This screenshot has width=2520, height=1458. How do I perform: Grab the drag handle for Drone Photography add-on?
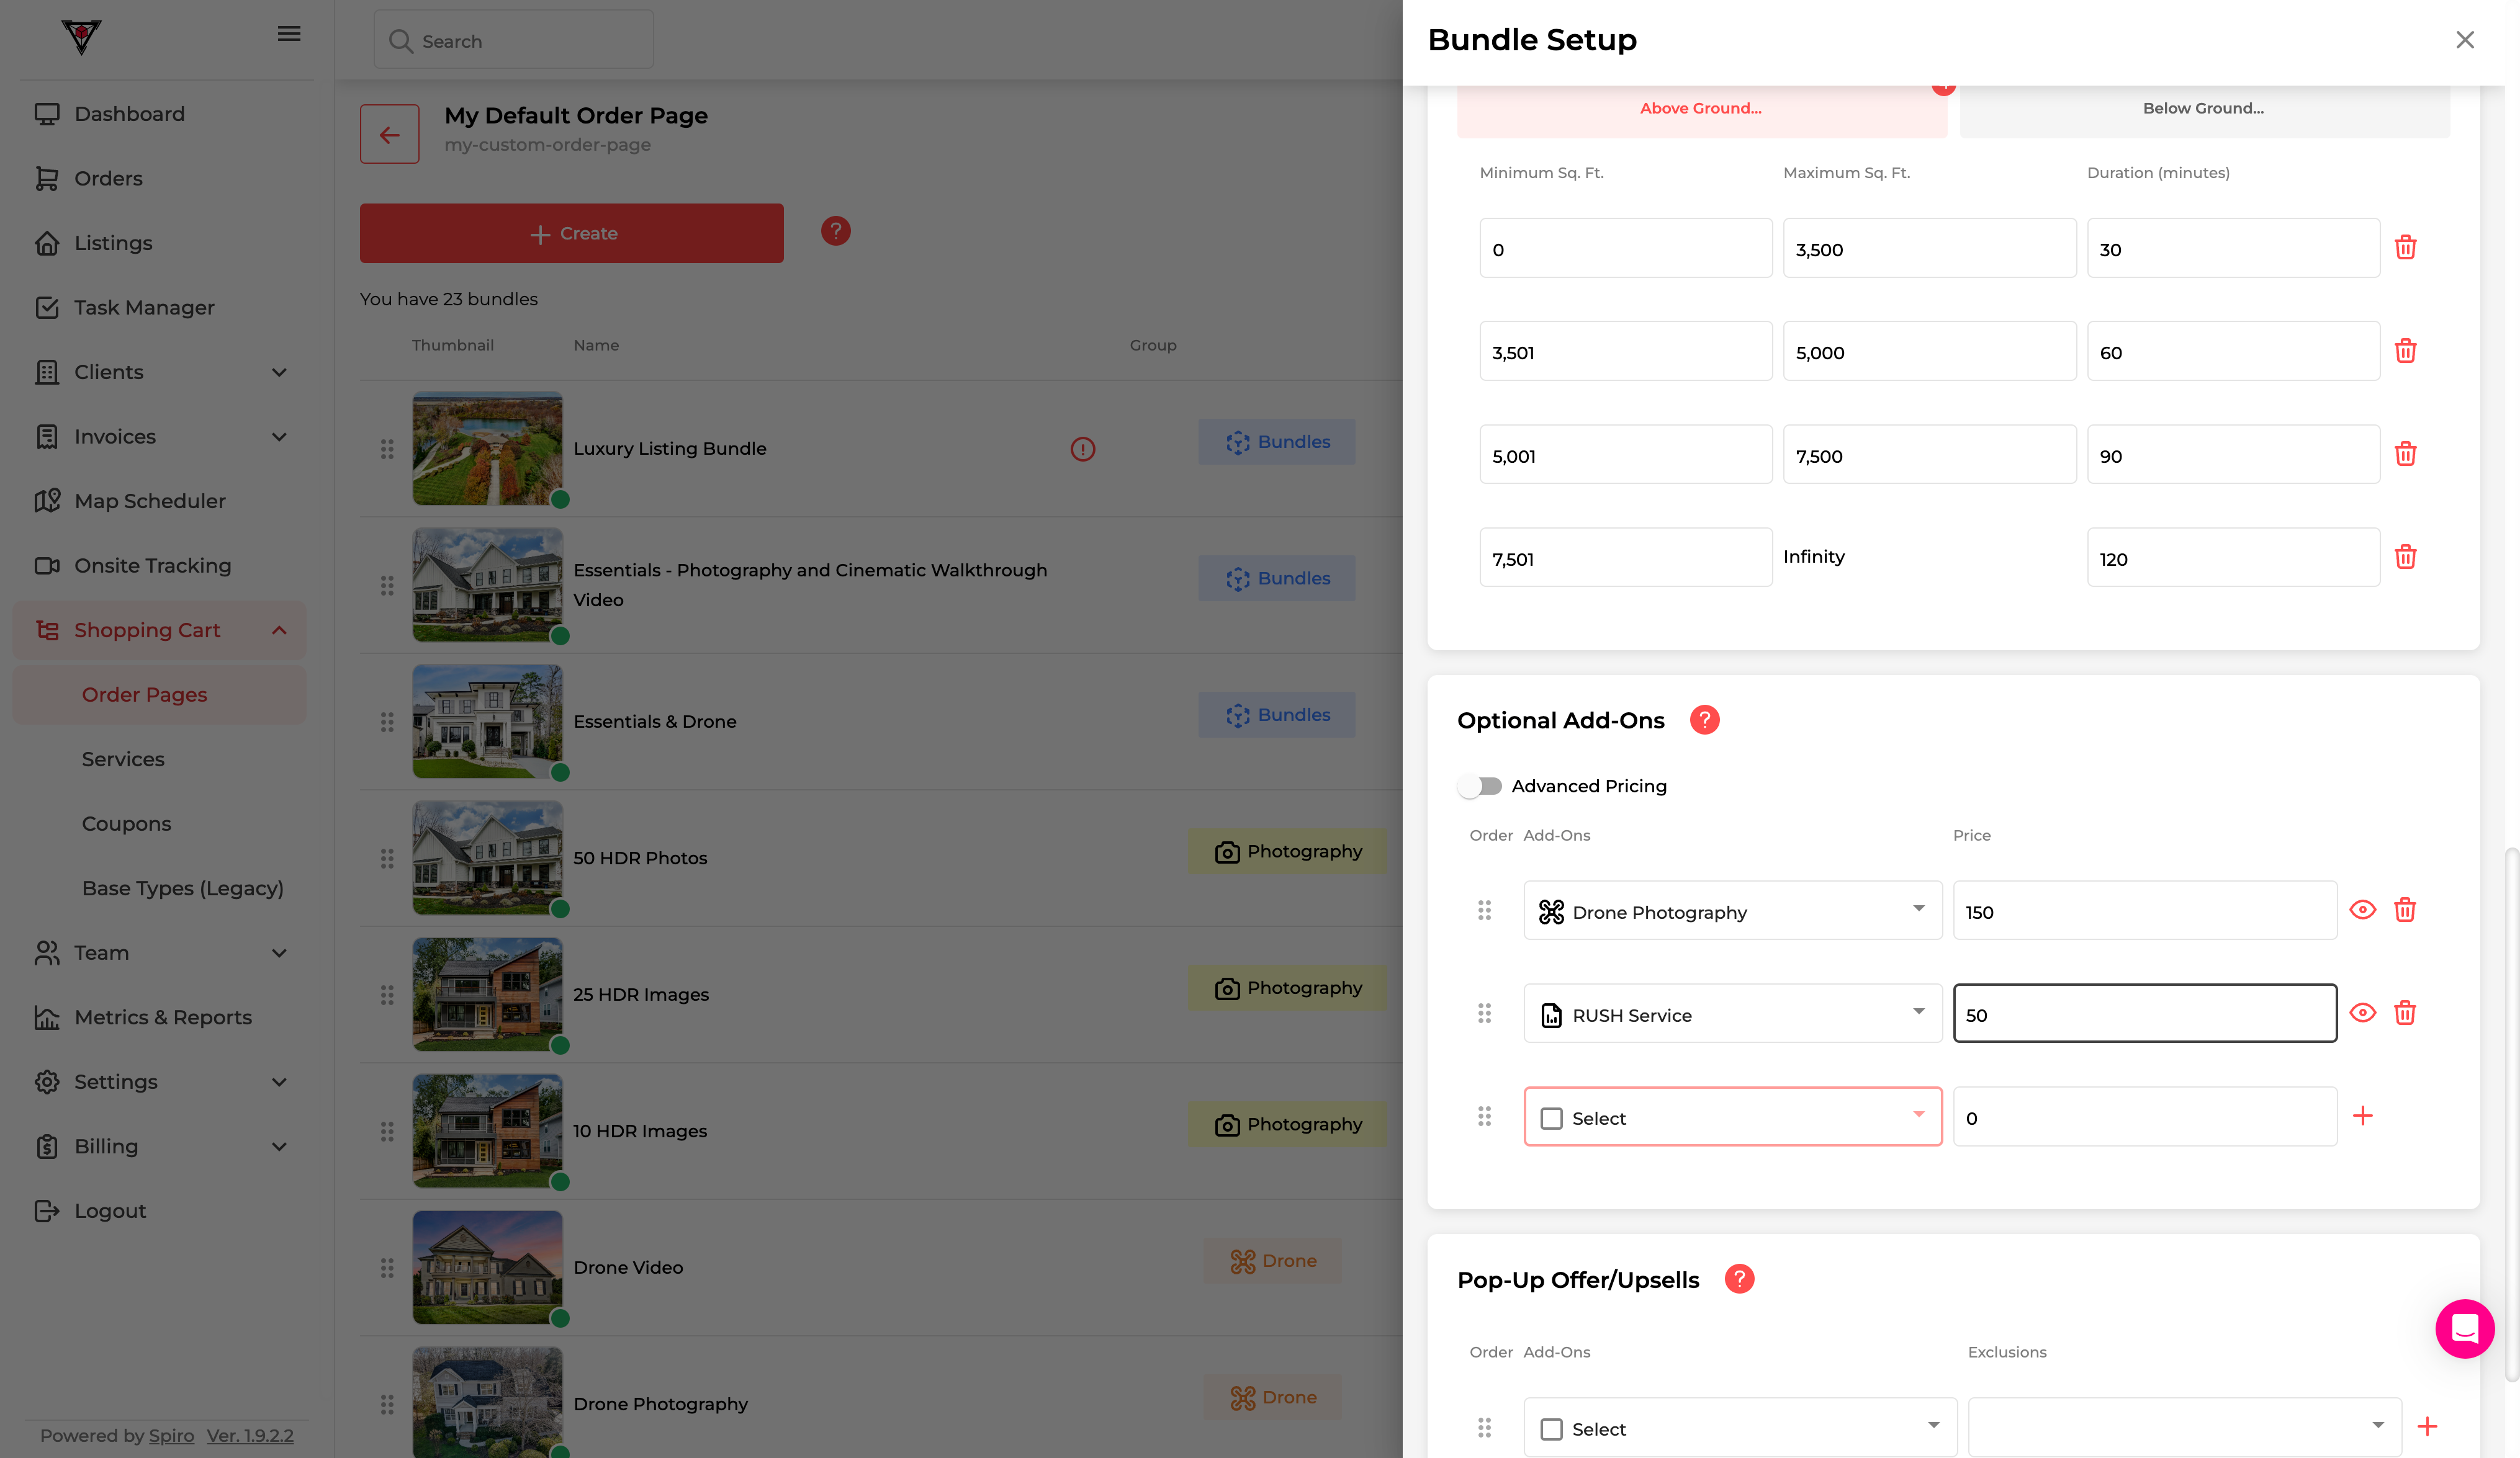point(1484,910)
